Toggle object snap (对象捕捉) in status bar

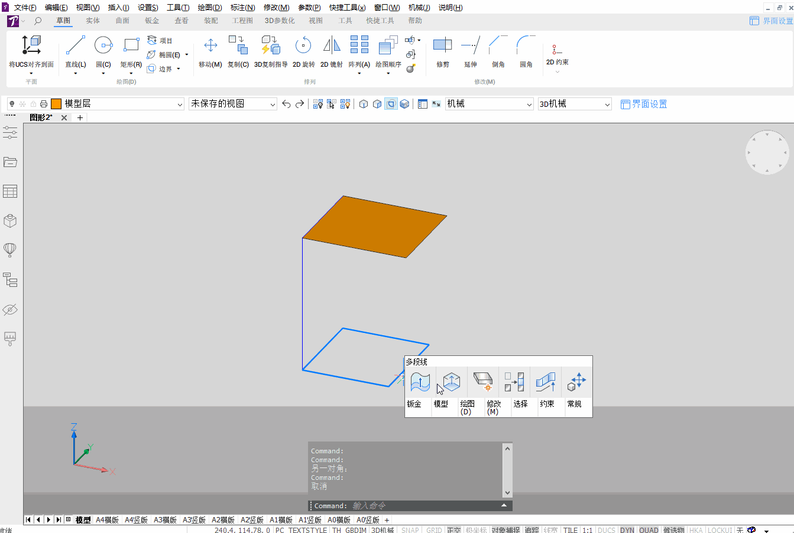pos(505,530)
